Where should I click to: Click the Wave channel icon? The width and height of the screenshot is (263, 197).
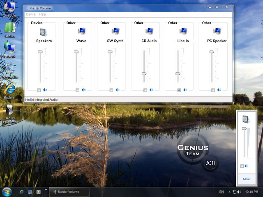pyautogui.click(x=81, y=31)
